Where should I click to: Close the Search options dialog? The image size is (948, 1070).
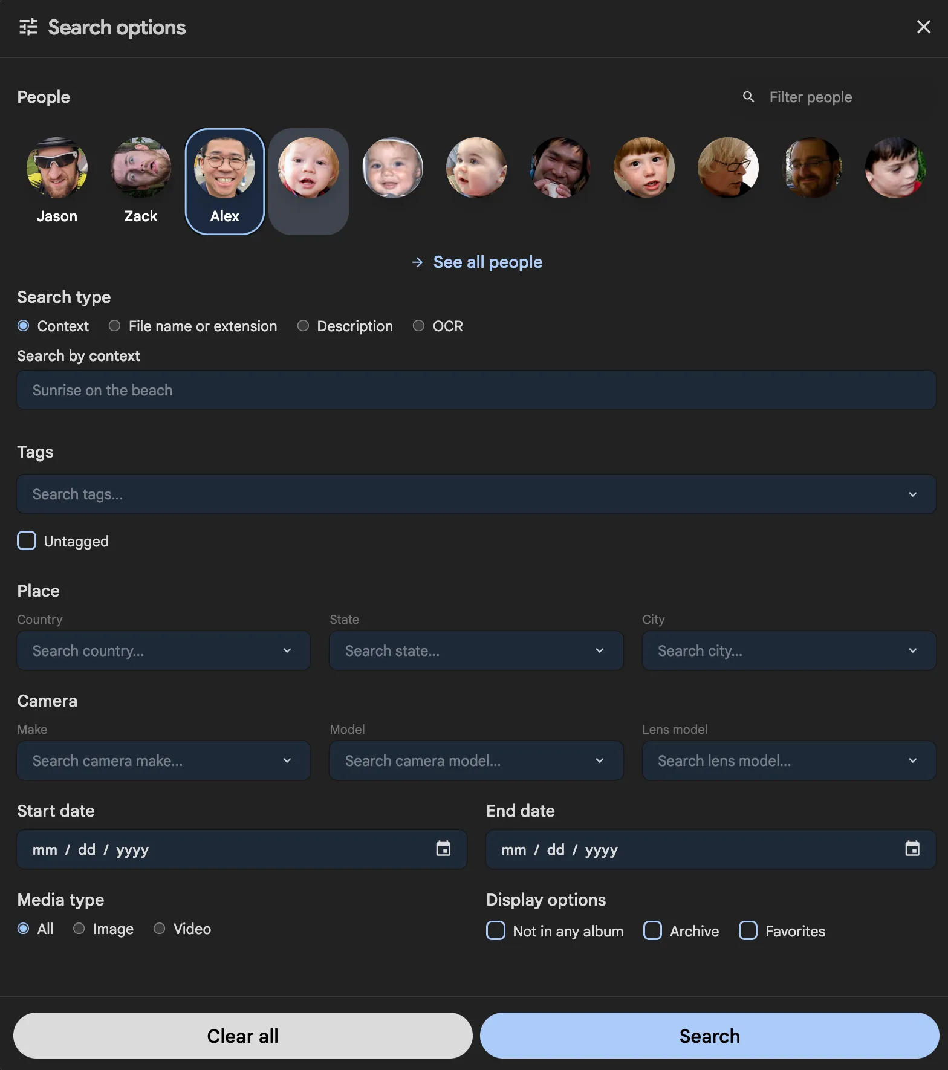point(923,27)
